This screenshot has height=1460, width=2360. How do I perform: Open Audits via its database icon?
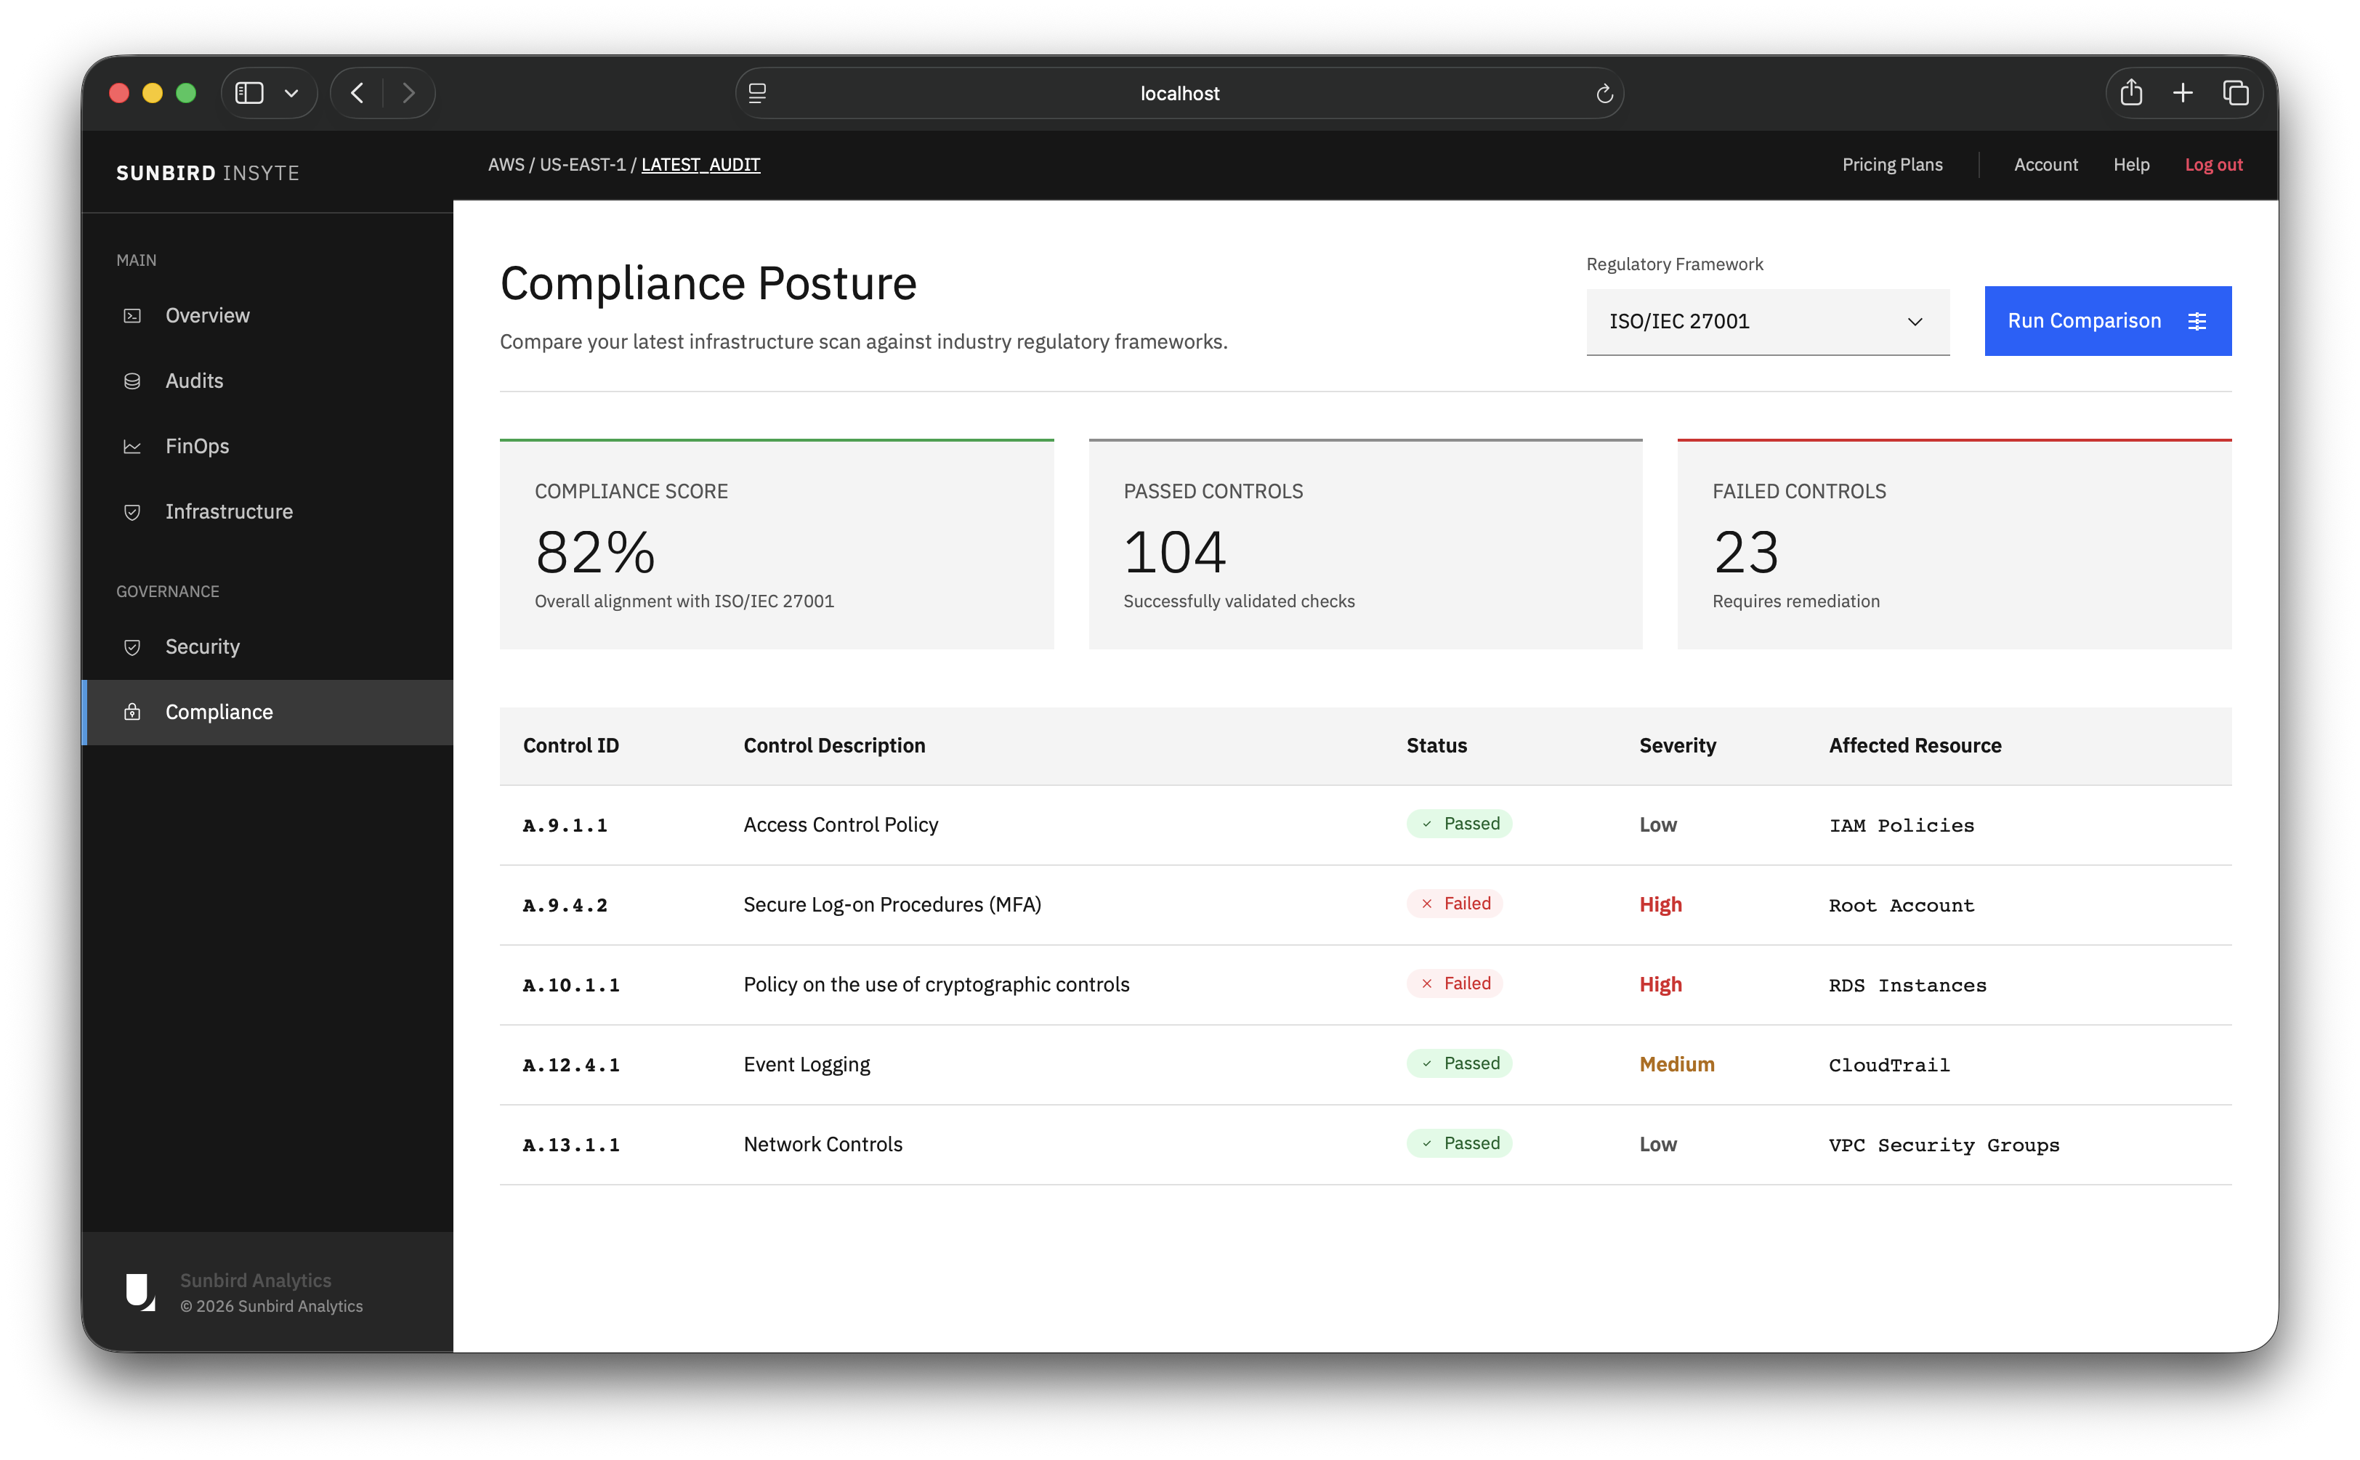pos(133,381)
